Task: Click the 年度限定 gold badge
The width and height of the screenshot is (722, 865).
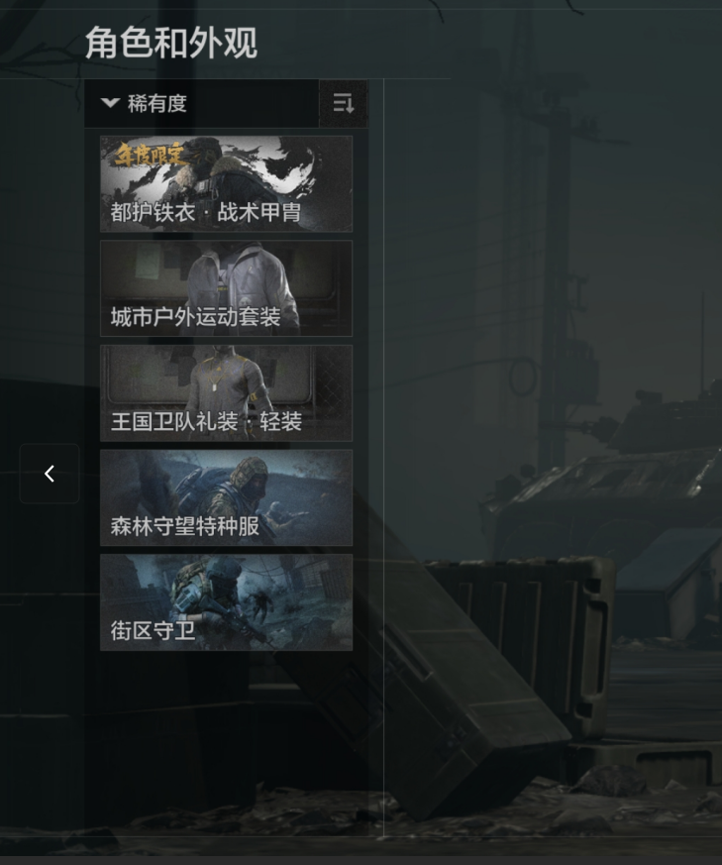Action: click(x=149, y=155)
